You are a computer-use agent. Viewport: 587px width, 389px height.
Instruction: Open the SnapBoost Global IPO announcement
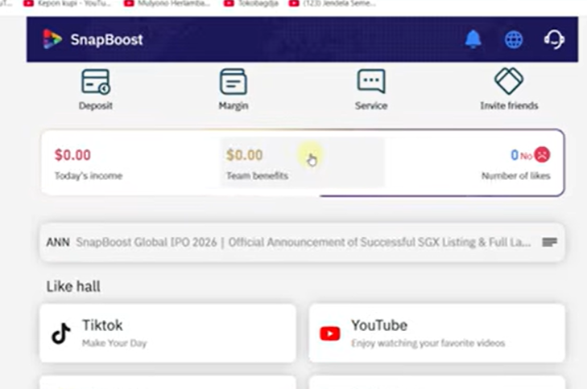click(x=304, y=242)
